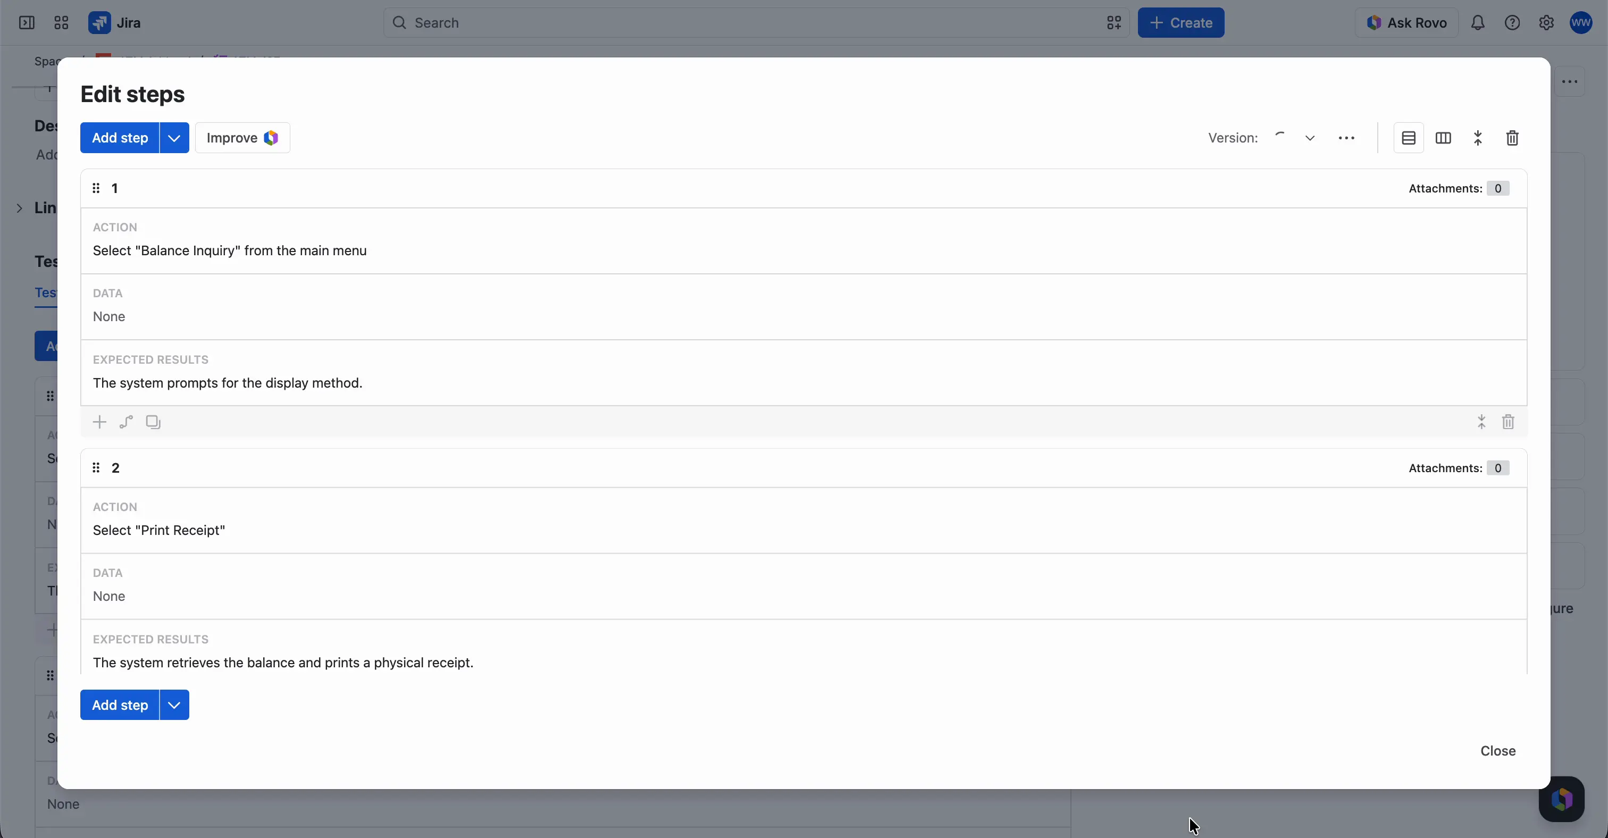
Task: Open notifications bell icon
Action: (1478, 23)
